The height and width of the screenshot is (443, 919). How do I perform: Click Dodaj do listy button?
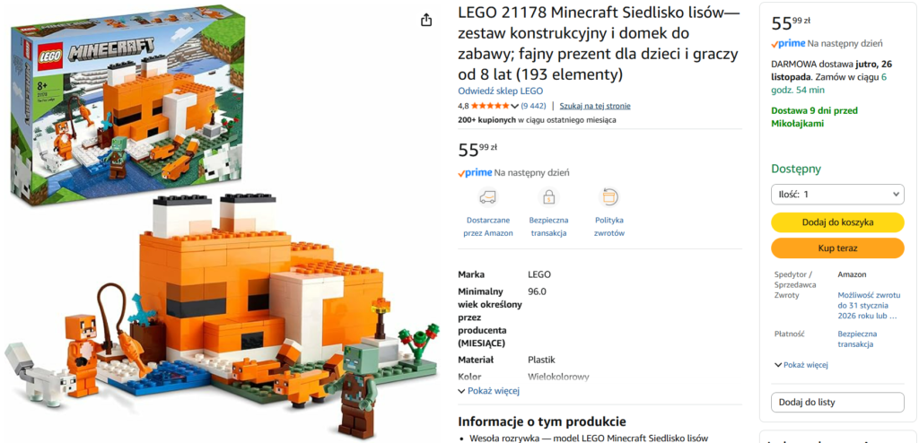tap(837, 403)
